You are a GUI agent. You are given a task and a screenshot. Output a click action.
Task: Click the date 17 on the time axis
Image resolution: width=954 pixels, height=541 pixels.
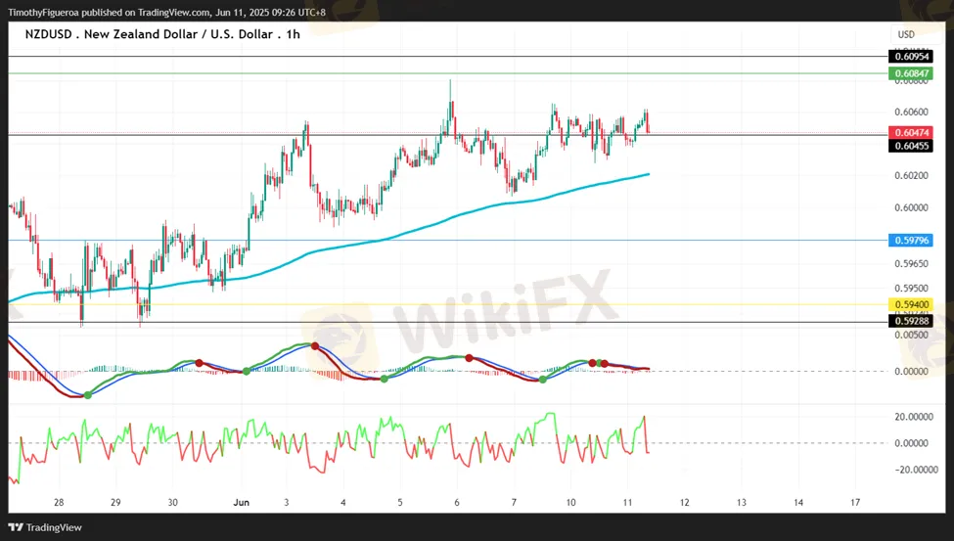coord(854,502)
